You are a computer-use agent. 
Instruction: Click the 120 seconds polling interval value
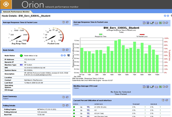click(x=42, y=112)
